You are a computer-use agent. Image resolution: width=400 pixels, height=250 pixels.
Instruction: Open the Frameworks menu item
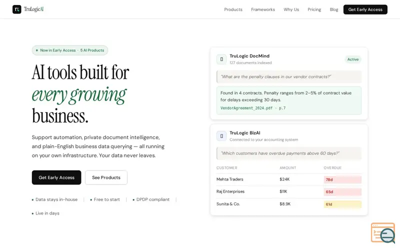click(x=263, y=9)
